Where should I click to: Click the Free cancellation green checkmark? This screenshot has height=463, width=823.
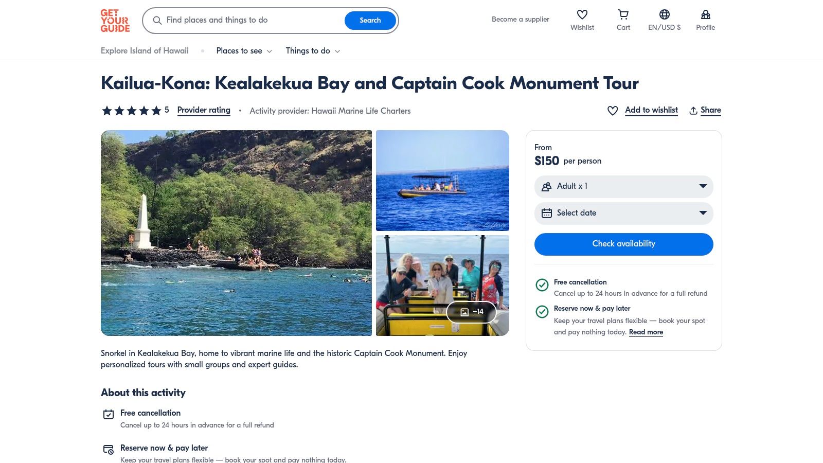tap(542, 284)
